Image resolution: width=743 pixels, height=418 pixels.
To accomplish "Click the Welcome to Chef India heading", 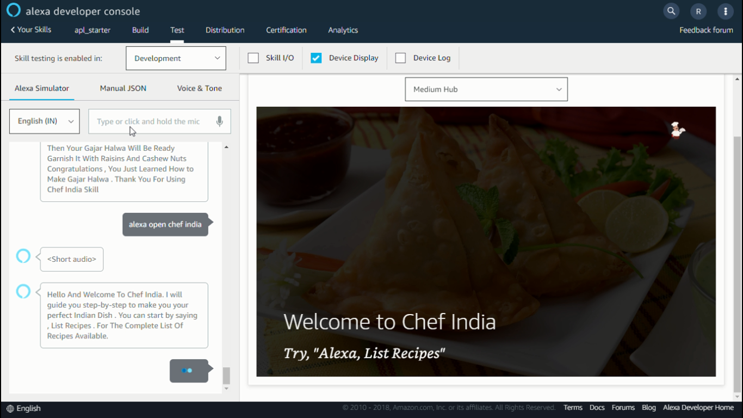I will coord(389,322).
